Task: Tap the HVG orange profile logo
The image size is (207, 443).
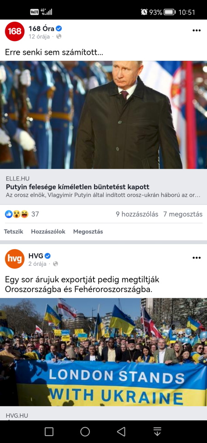Action: tap(15, 259)
